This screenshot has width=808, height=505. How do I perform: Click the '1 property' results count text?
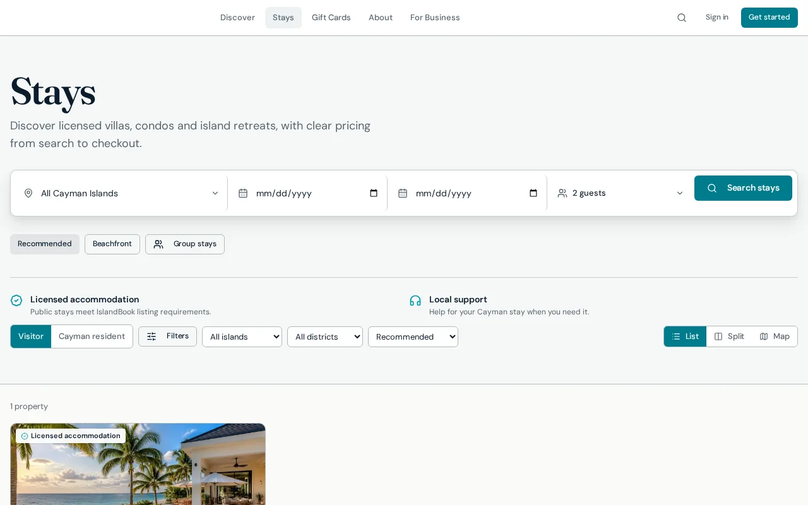coord(29,407)
